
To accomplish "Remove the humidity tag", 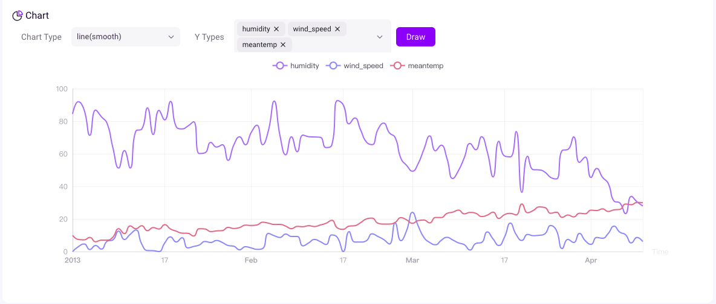I will coord(276,29).
